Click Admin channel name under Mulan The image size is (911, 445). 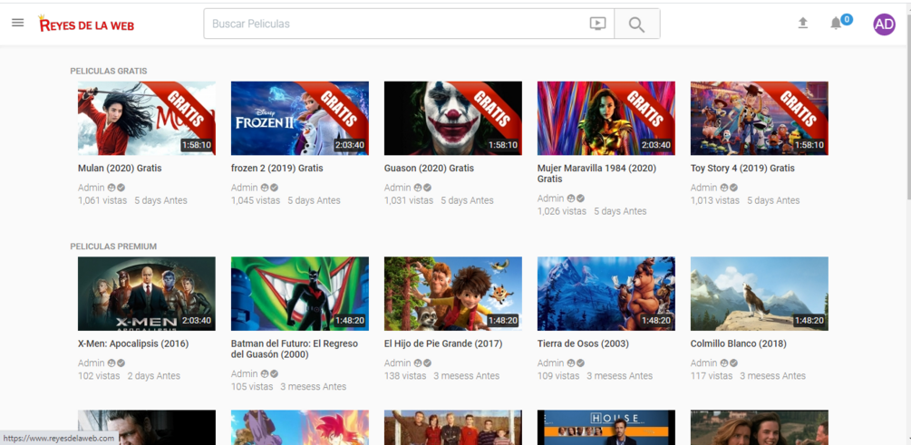click(x=92, y=188)
